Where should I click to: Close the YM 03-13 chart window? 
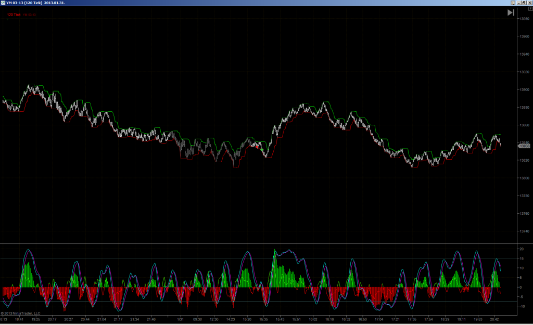pyautogui.click(x=529, y=3)
